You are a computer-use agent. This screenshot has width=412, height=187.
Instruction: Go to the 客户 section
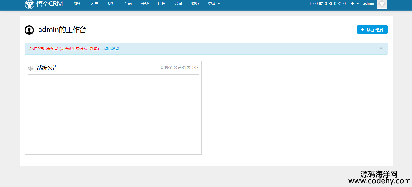click(94, 4)
